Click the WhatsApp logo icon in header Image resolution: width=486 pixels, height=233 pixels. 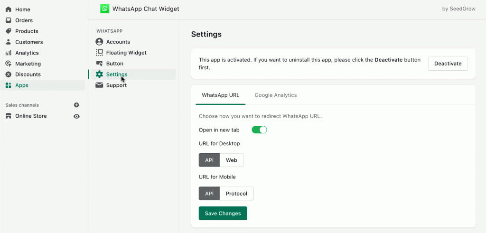(104, 9)
